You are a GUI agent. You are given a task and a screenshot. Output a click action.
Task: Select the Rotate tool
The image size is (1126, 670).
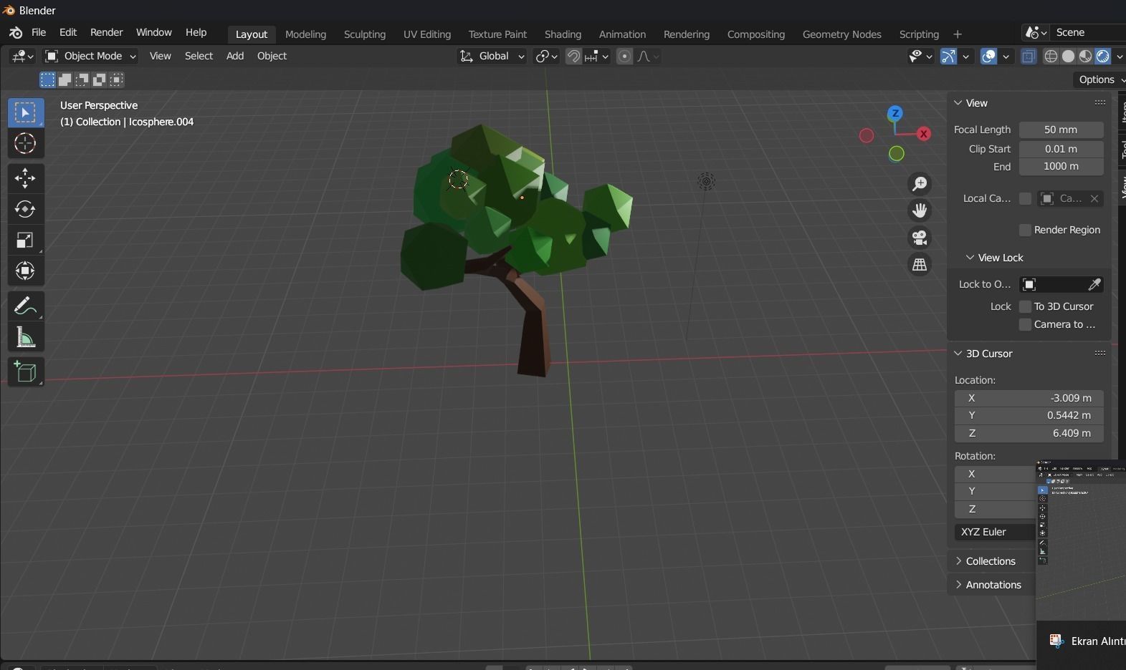[25, 209]
